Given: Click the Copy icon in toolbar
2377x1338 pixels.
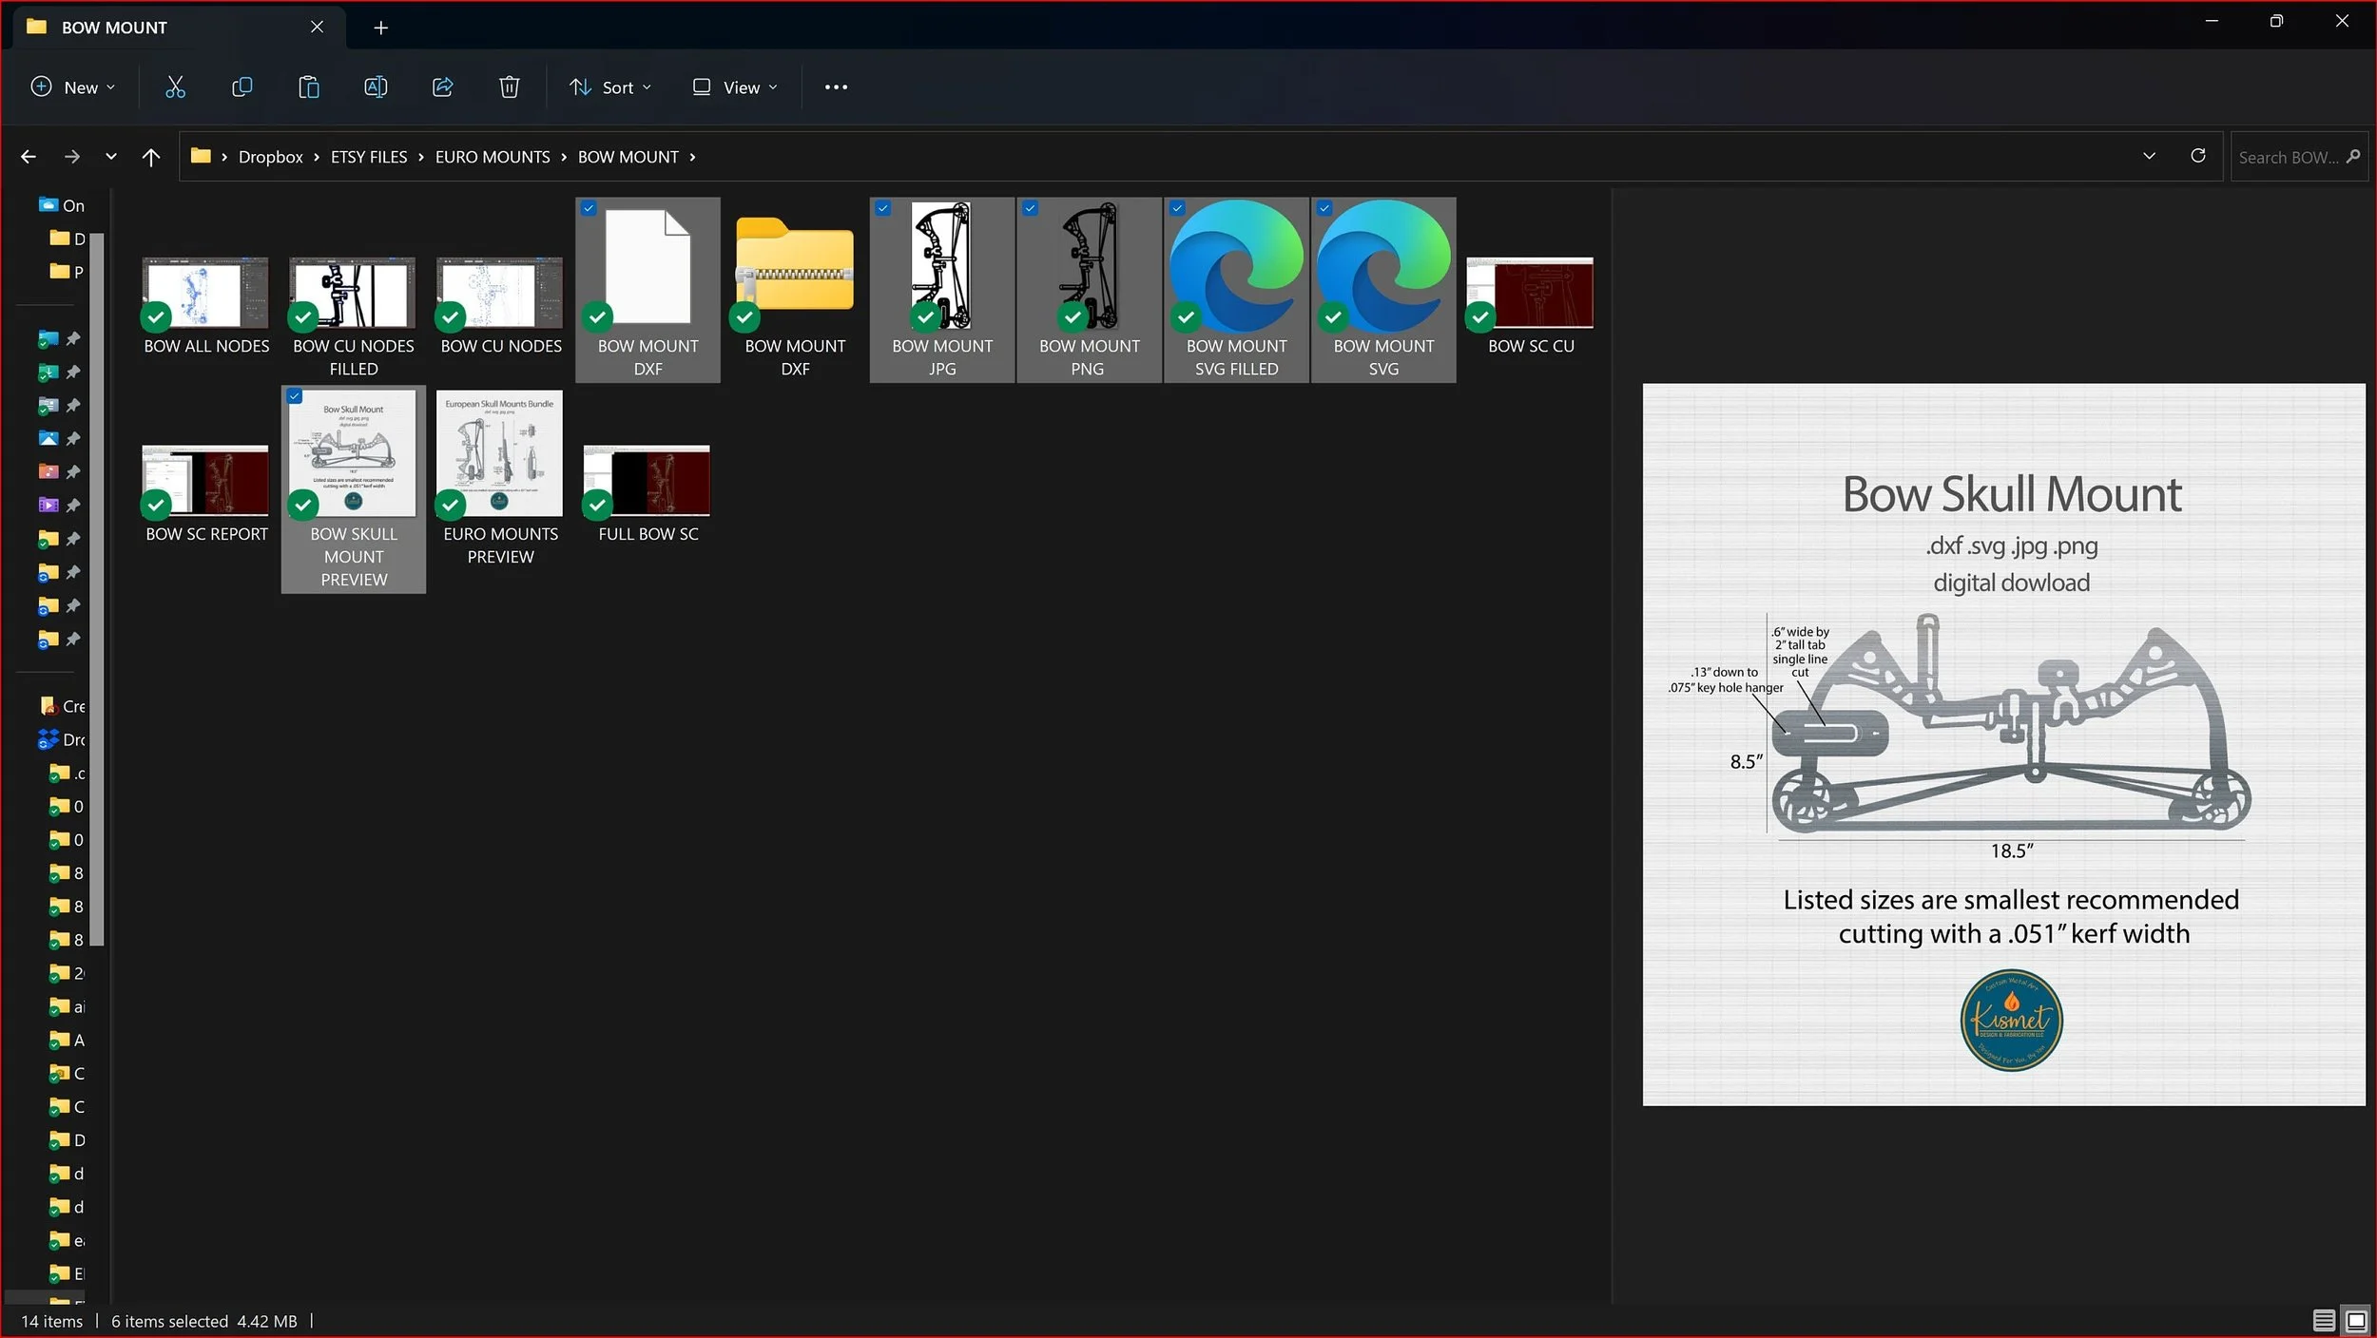Looking at the screenshot, I should 242,87.
